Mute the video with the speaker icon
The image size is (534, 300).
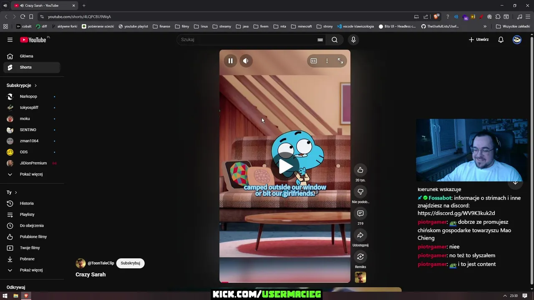pyautogui.click(x=246, y=61)
